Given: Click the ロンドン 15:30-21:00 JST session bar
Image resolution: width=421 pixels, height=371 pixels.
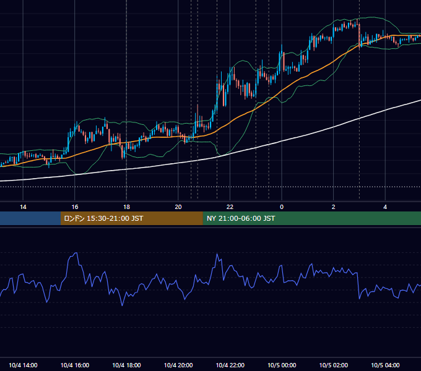Looking at the screenshot, I should (x=131, y=218).
